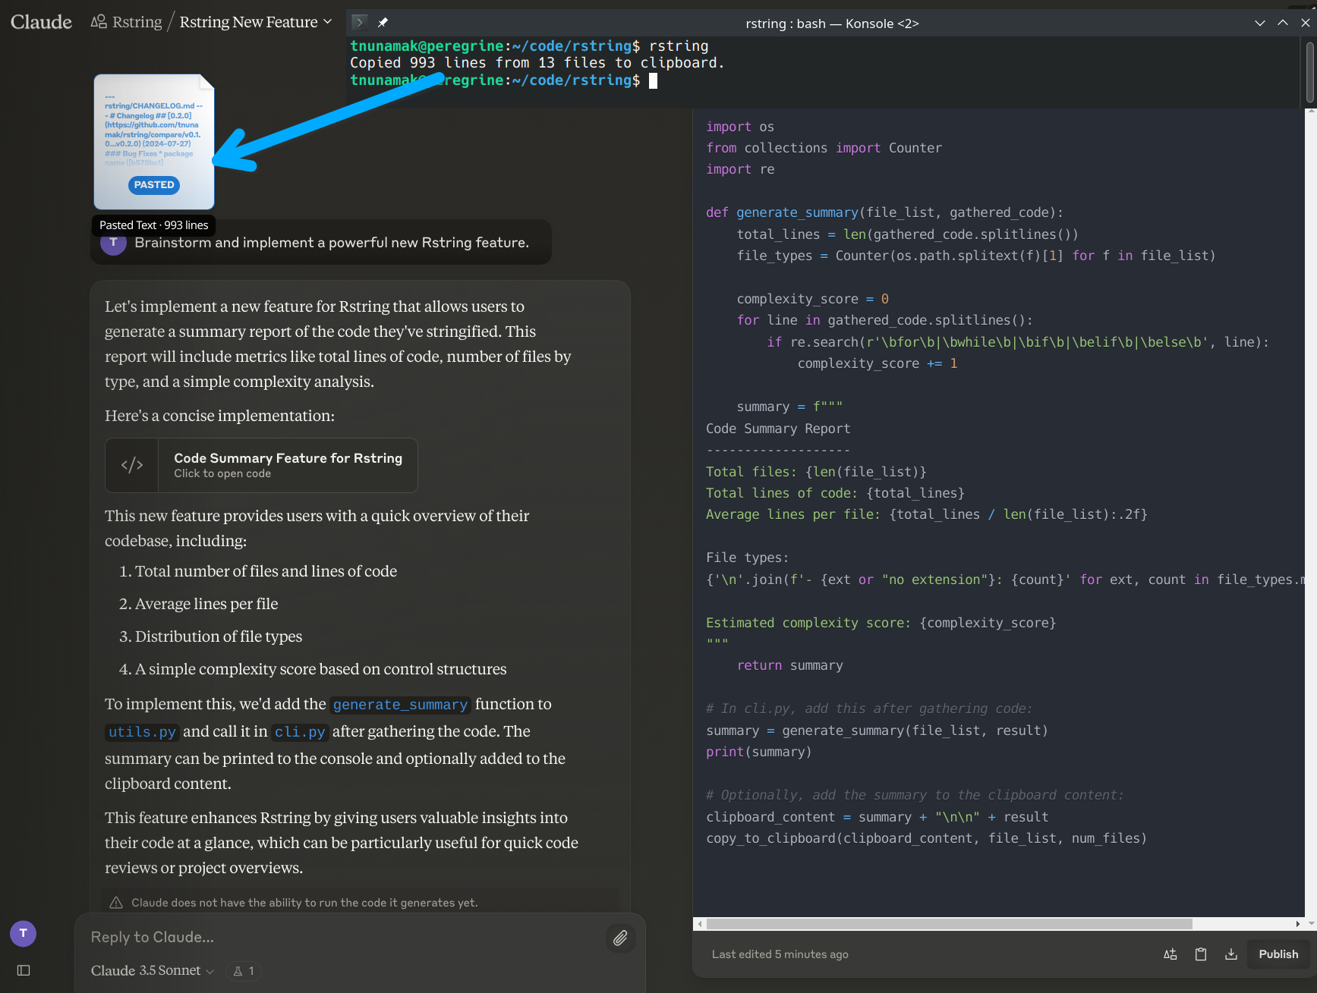Image resolution: width=1317 pixels, height=993 pixels.
Task: Go to Claude home via logo
Action: tap(41, 22)
